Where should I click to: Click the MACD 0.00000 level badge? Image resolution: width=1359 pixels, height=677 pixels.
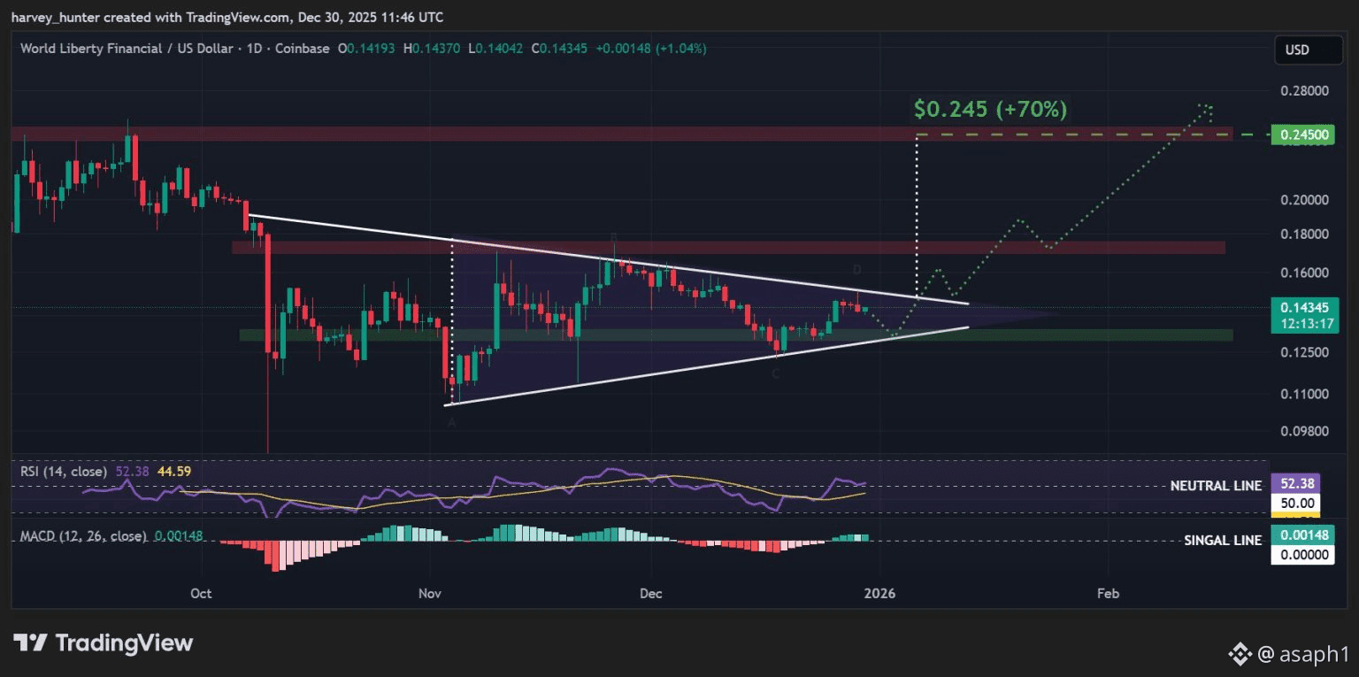click(x=1302, y=555)
